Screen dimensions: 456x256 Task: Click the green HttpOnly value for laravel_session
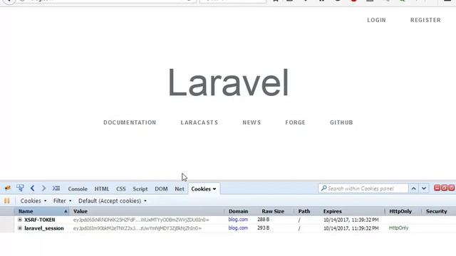pyautogui.click(x=398, y=228)
